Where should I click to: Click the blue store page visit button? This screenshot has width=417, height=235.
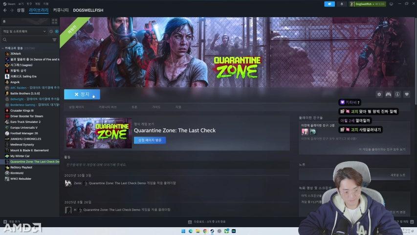point(150,140)
